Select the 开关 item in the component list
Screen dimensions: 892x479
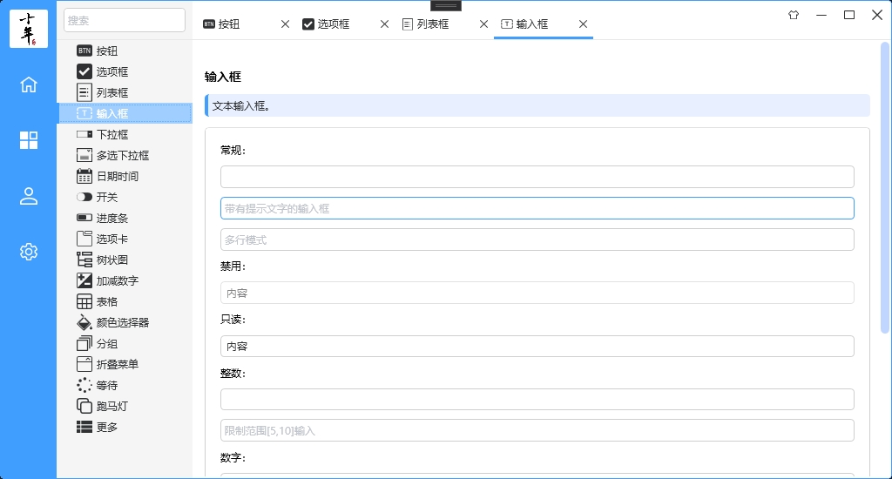125,197
